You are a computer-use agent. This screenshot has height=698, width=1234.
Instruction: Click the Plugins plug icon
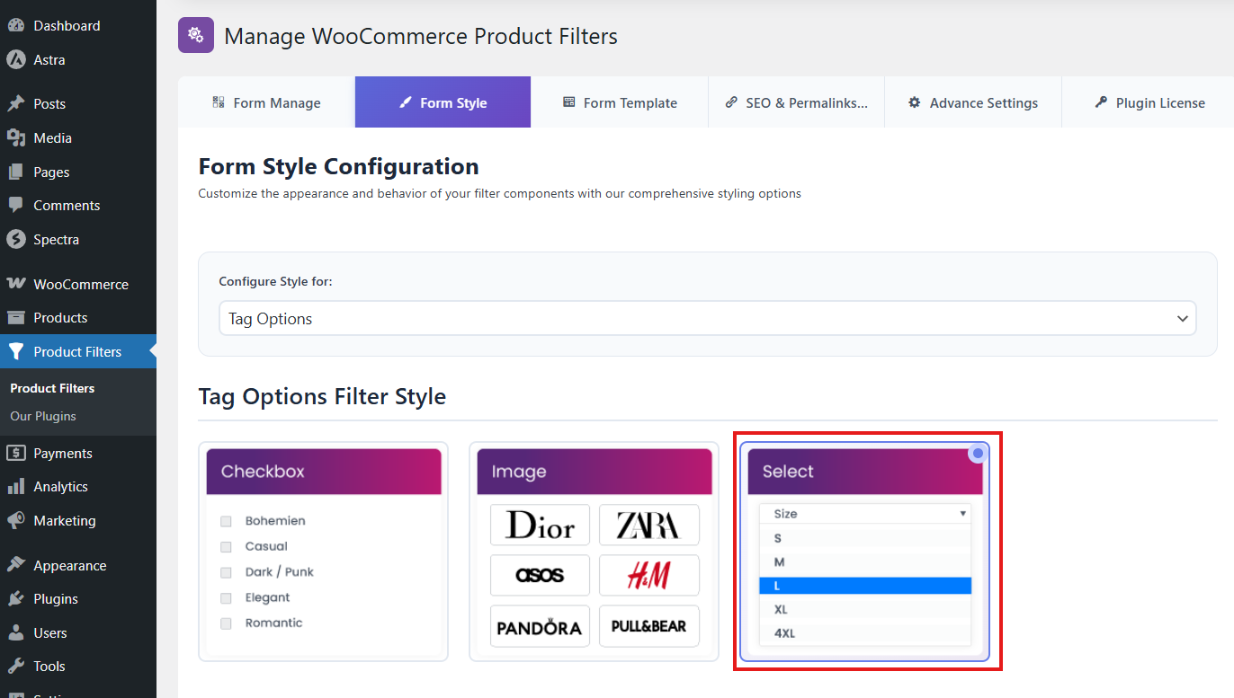[15, 599]
